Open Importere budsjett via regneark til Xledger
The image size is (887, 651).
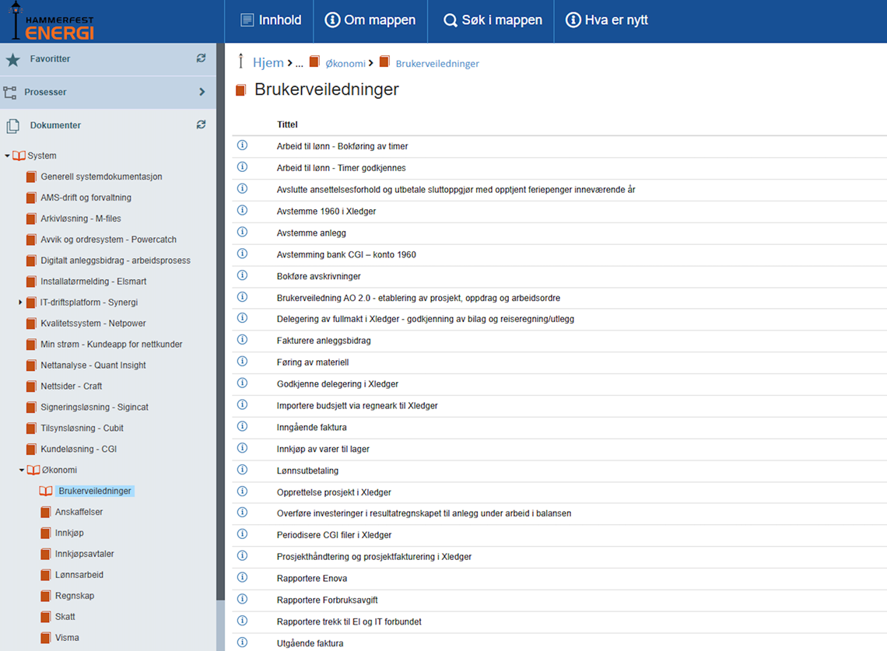357,405
